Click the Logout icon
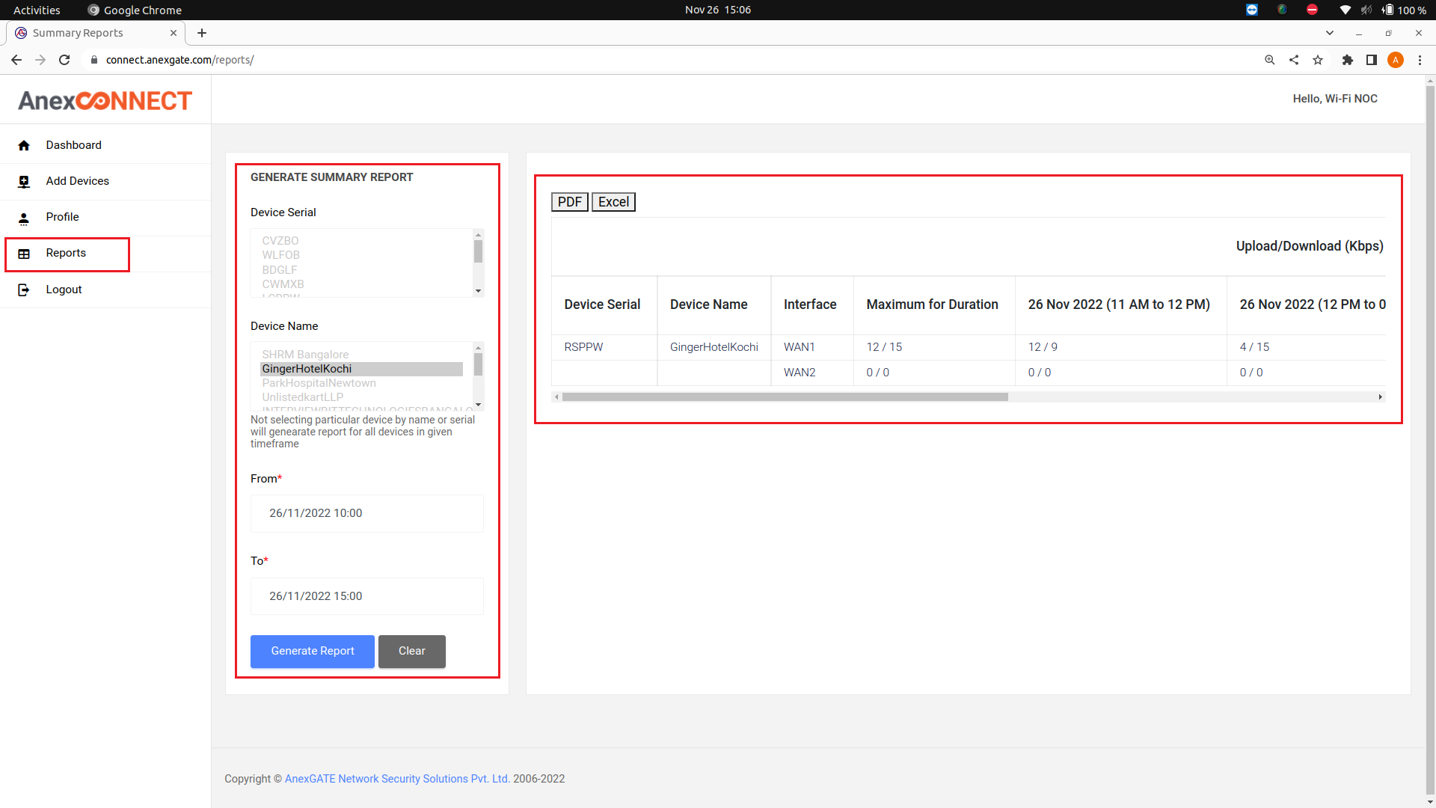Viewport: 1436px width, 808px height. pyautogui.click(x=24, y=290)
